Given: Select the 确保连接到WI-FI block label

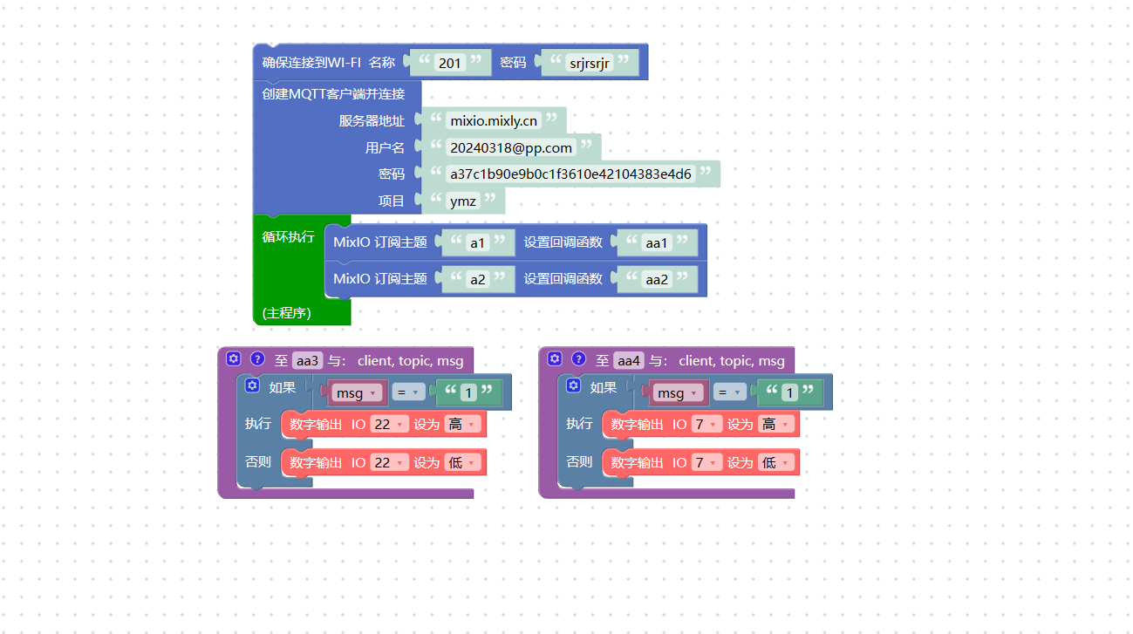Looking at the screenshot, I should pos(311,63).
